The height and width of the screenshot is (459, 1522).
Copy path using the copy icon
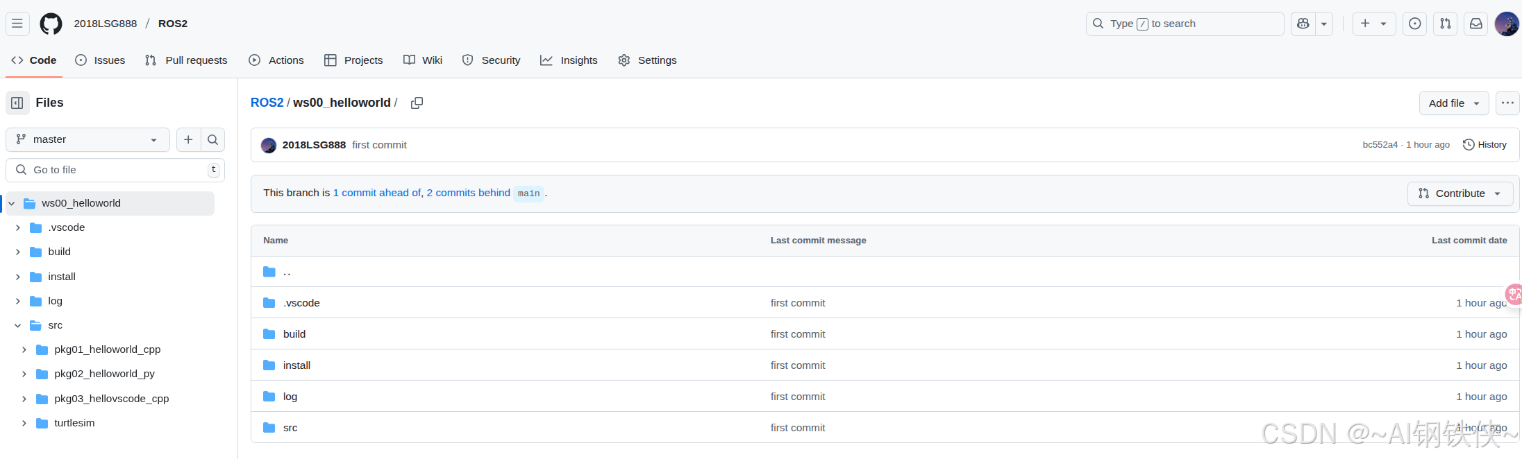tap(417, 103)
